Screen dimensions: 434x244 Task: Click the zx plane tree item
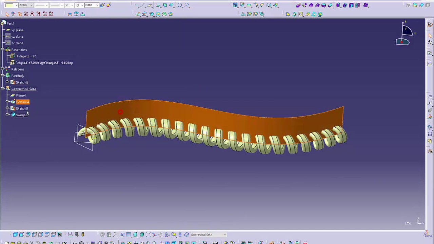coord(17,43)
